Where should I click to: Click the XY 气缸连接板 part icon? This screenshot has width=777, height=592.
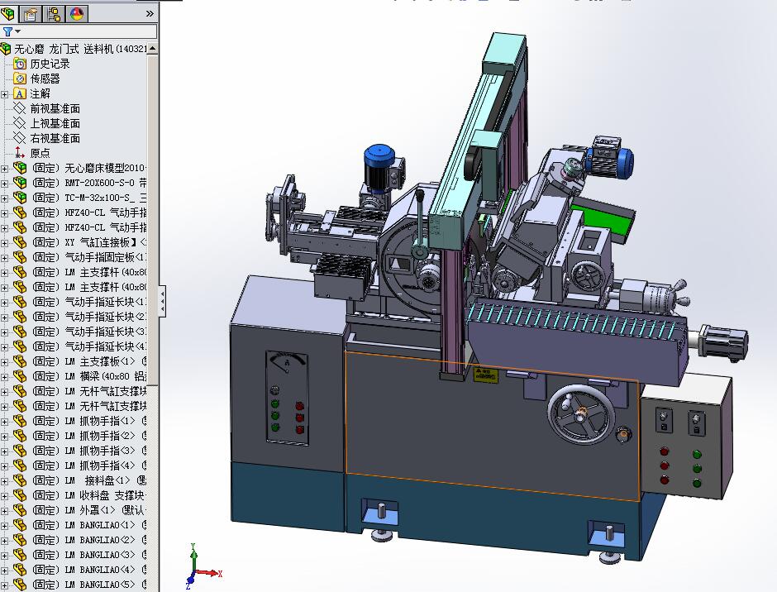tap(20, 242)
